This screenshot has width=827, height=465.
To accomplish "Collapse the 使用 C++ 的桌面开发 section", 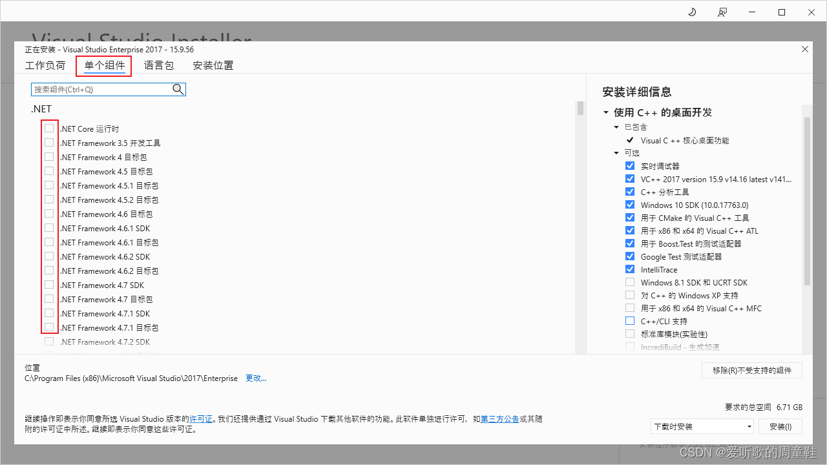I will point(605,112).
